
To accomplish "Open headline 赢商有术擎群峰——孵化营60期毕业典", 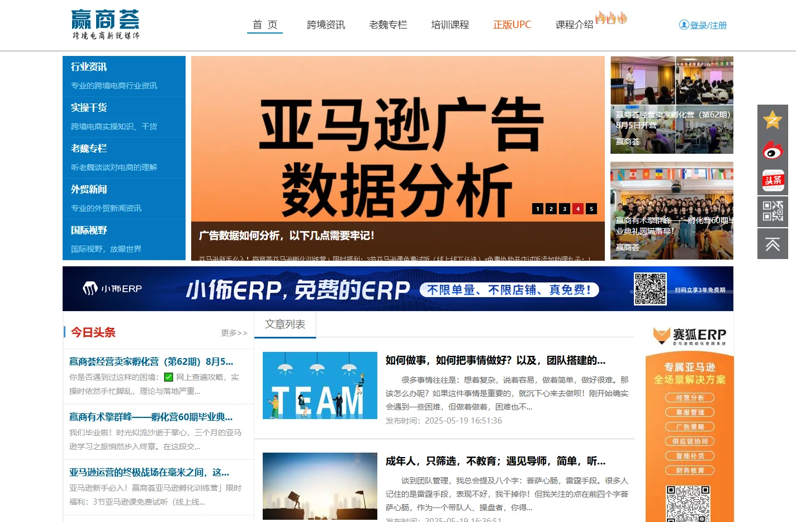I will [x=151, y=417].
